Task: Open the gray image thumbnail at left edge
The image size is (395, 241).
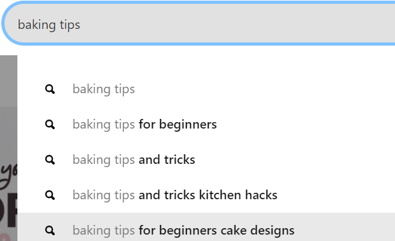Action: (x=8, y=81)
